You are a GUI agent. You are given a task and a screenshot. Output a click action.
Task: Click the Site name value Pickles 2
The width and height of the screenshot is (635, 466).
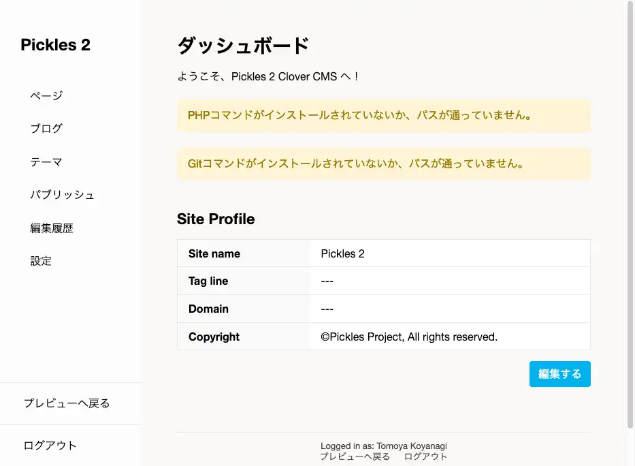click(x=342, y=253)
